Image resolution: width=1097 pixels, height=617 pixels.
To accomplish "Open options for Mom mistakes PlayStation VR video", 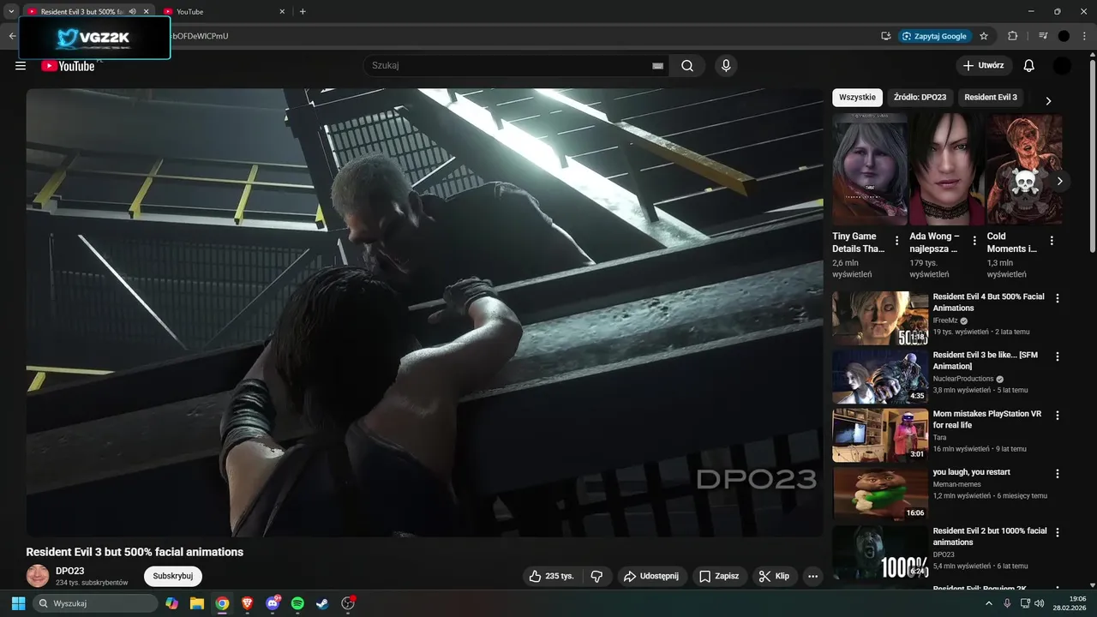I will click(x=1057, y=416).
